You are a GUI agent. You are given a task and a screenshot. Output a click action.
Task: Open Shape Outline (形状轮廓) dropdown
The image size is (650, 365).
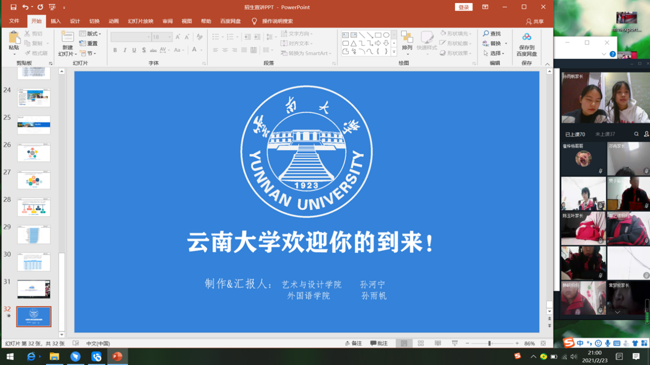point(456,44)
